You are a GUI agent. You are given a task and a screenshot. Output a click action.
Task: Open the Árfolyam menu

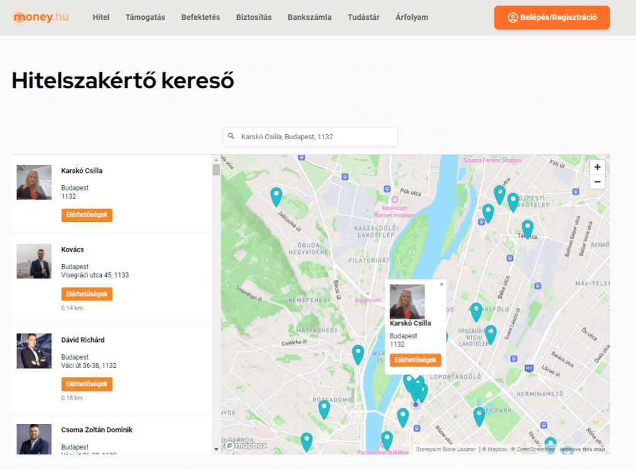tap(412, 17)
